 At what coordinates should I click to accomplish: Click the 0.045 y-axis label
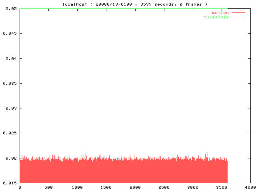(8, 34)
